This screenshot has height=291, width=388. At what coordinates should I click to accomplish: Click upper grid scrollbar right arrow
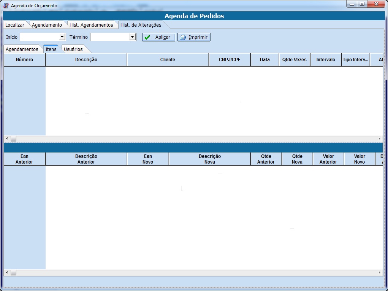[380, 139]
